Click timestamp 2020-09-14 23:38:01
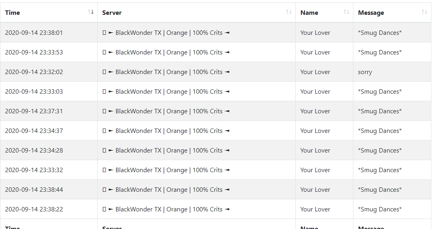 pos(34,33)
